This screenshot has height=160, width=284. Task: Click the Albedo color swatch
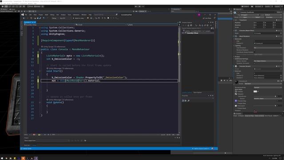pyautogui.click(x=255, y=92)
